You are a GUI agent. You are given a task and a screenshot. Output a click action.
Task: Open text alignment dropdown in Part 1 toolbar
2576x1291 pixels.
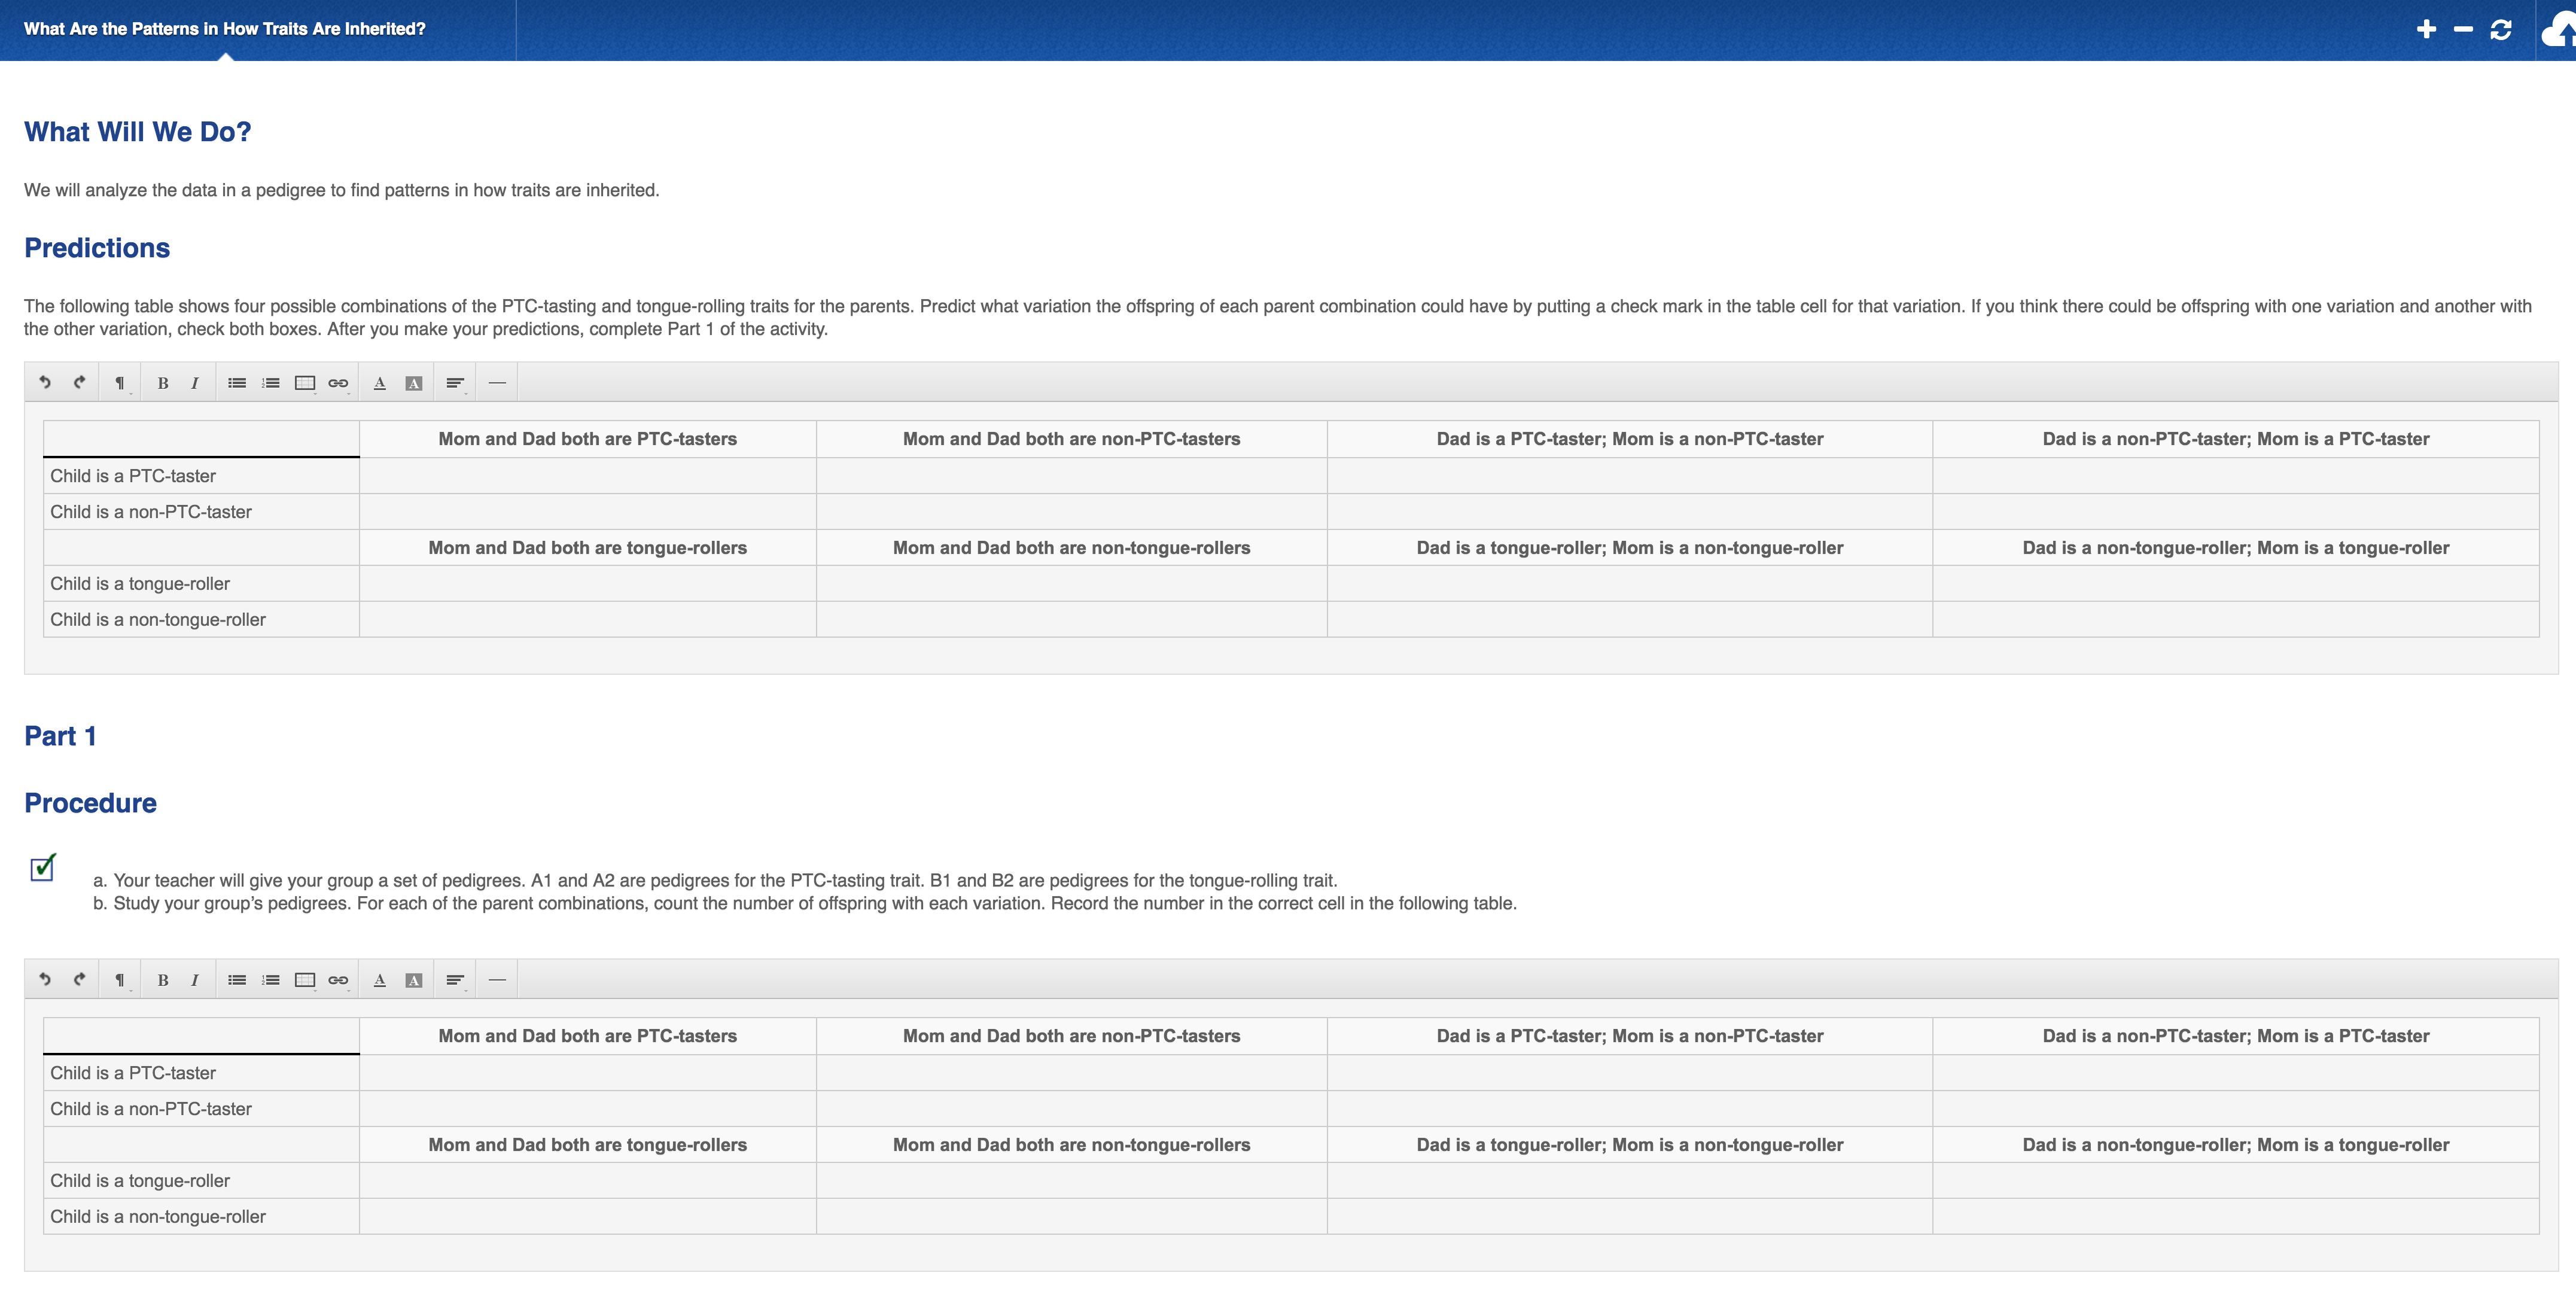[455, 980]
